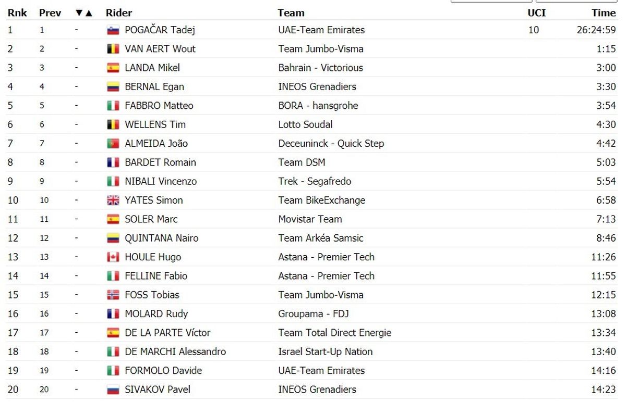Open the rider page for VAN AERT Wout
Viewport: 626px width, 402px height.
[160, 49]
